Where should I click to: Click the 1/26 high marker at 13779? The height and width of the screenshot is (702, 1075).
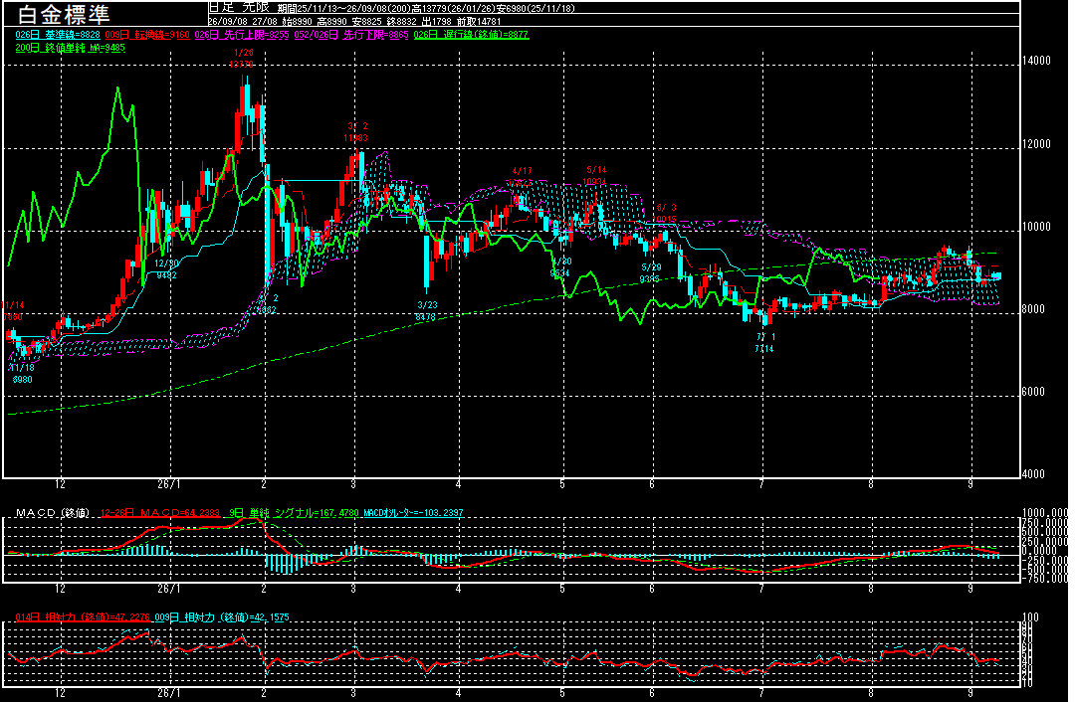tap(242, 59)
